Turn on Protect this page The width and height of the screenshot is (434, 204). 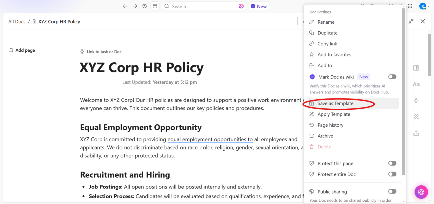(392, 163)
